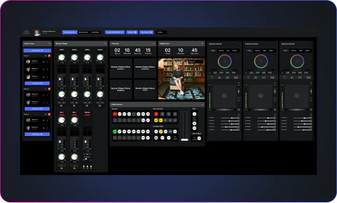Screen dimensions: 337x203
Task: Select the green preview source button in ATEM Switcher
Action: click(x=115, y=131)
